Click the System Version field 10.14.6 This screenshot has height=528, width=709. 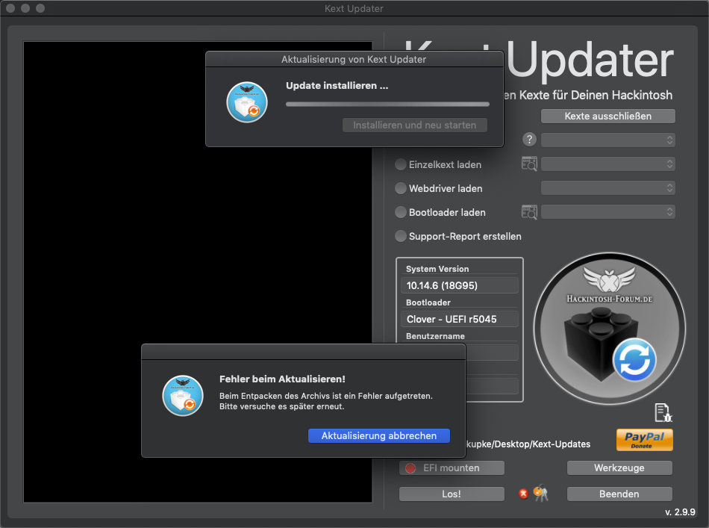pos(460,285)
